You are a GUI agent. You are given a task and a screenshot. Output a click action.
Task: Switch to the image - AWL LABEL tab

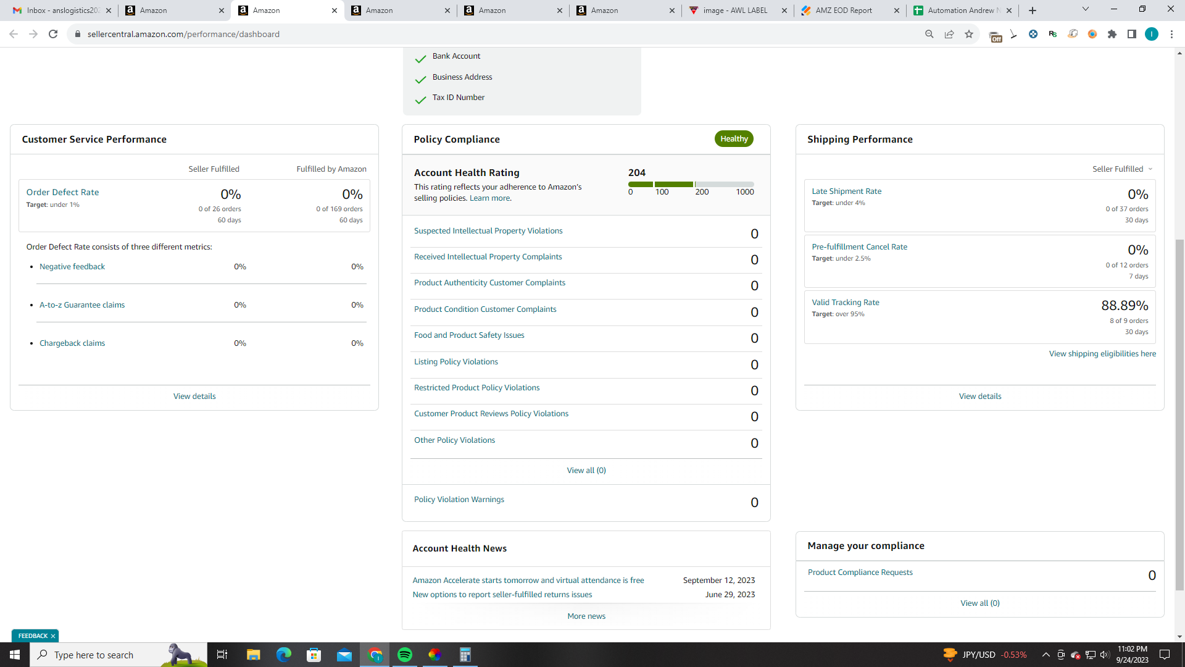[x=738, y=10]
